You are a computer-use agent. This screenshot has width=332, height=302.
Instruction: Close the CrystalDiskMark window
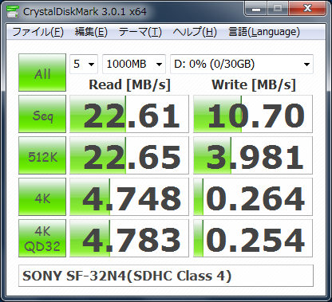click(307, 9)
